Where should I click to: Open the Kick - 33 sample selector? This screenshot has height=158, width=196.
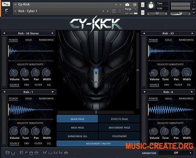click(168, 34)
